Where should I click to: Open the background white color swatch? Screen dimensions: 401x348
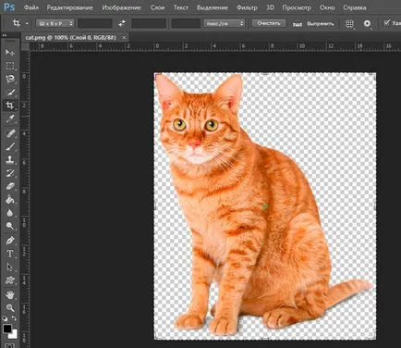[x=13, y=334]
